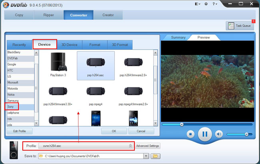
Task: Mute the preview audio speaker
Action: click(x=219, y=134)
